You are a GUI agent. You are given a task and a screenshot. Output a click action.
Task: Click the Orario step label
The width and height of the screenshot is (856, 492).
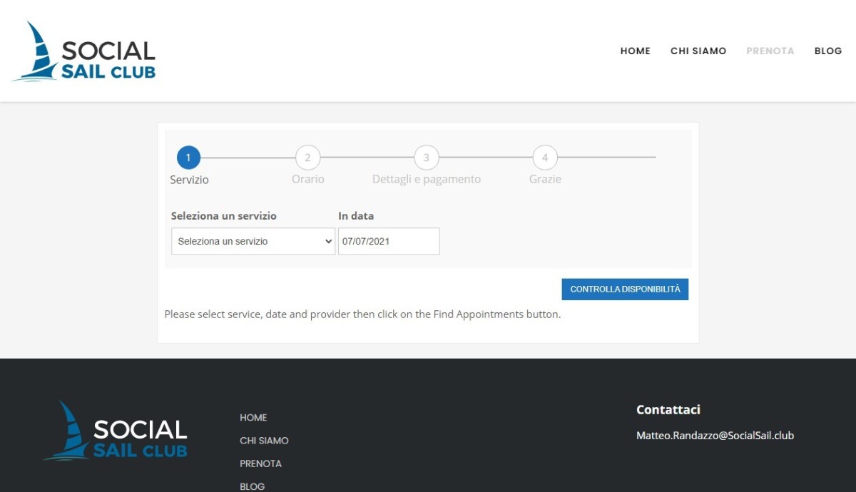[x=307, y=179]
